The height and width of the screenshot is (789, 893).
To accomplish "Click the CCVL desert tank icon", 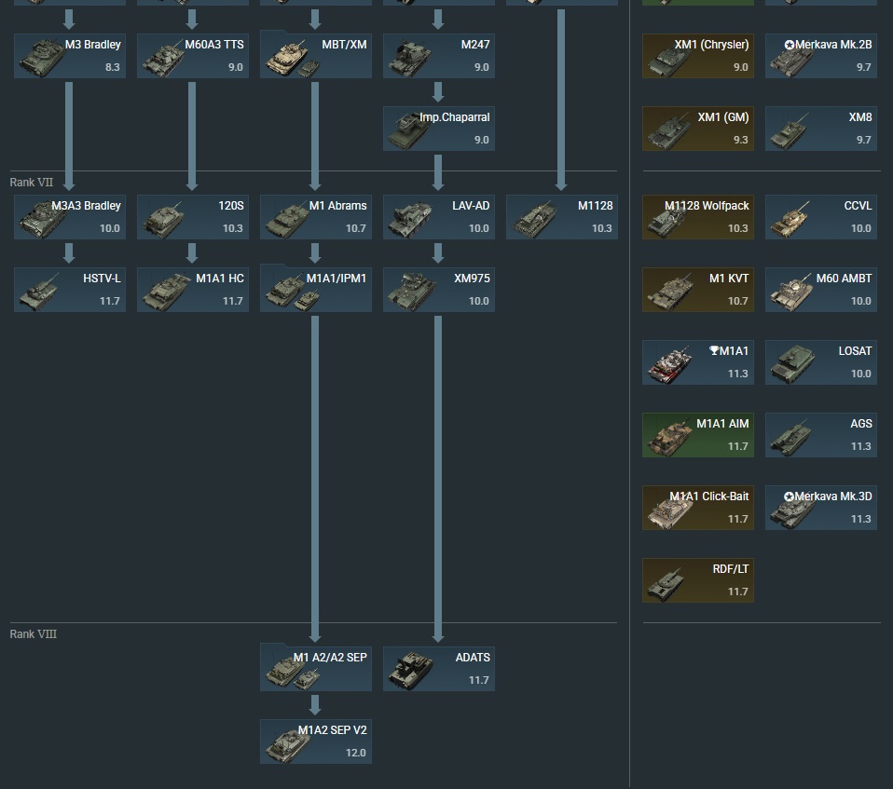I will (x=790, y=221).
